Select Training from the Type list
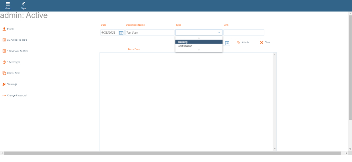 [x=199, y=42]
